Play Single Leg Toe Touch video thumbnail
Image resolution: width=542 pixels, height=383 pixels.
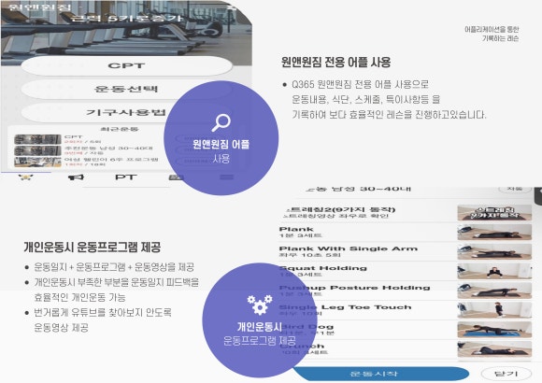(494, 310)
